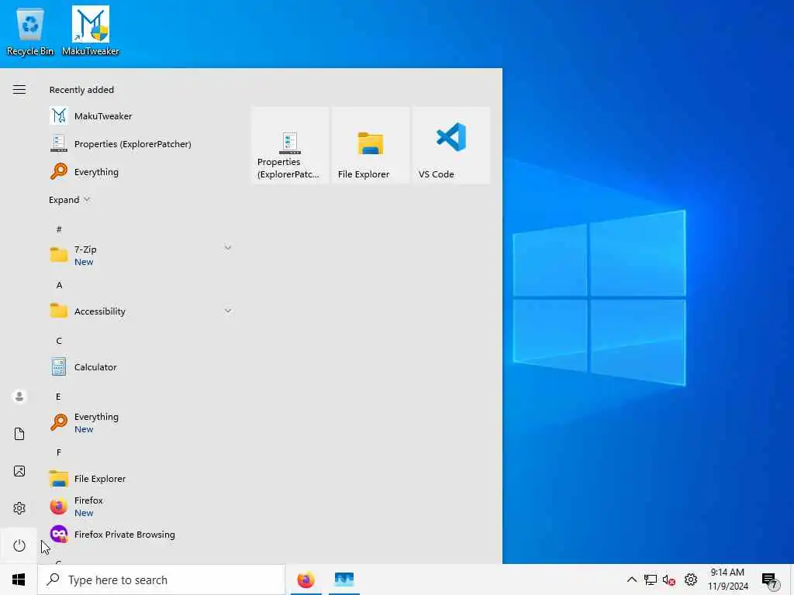The width and height of the screenshot is (794, 595).
Task: Open the notification center icon
Action: [x=770, y=580]
